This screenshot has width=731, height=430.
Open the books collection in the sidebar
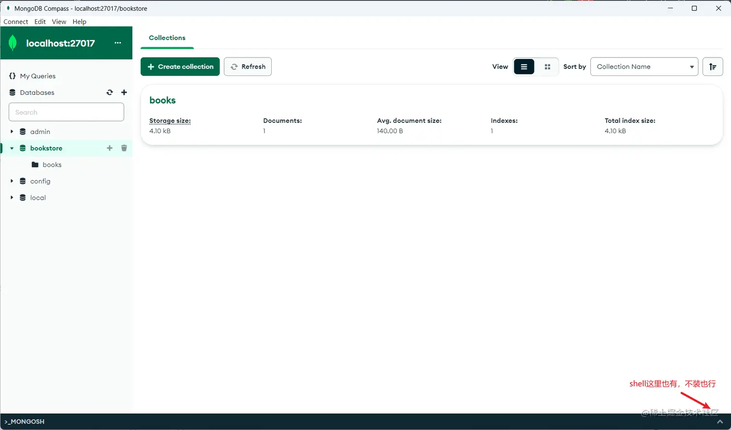(x=52, y=164)
